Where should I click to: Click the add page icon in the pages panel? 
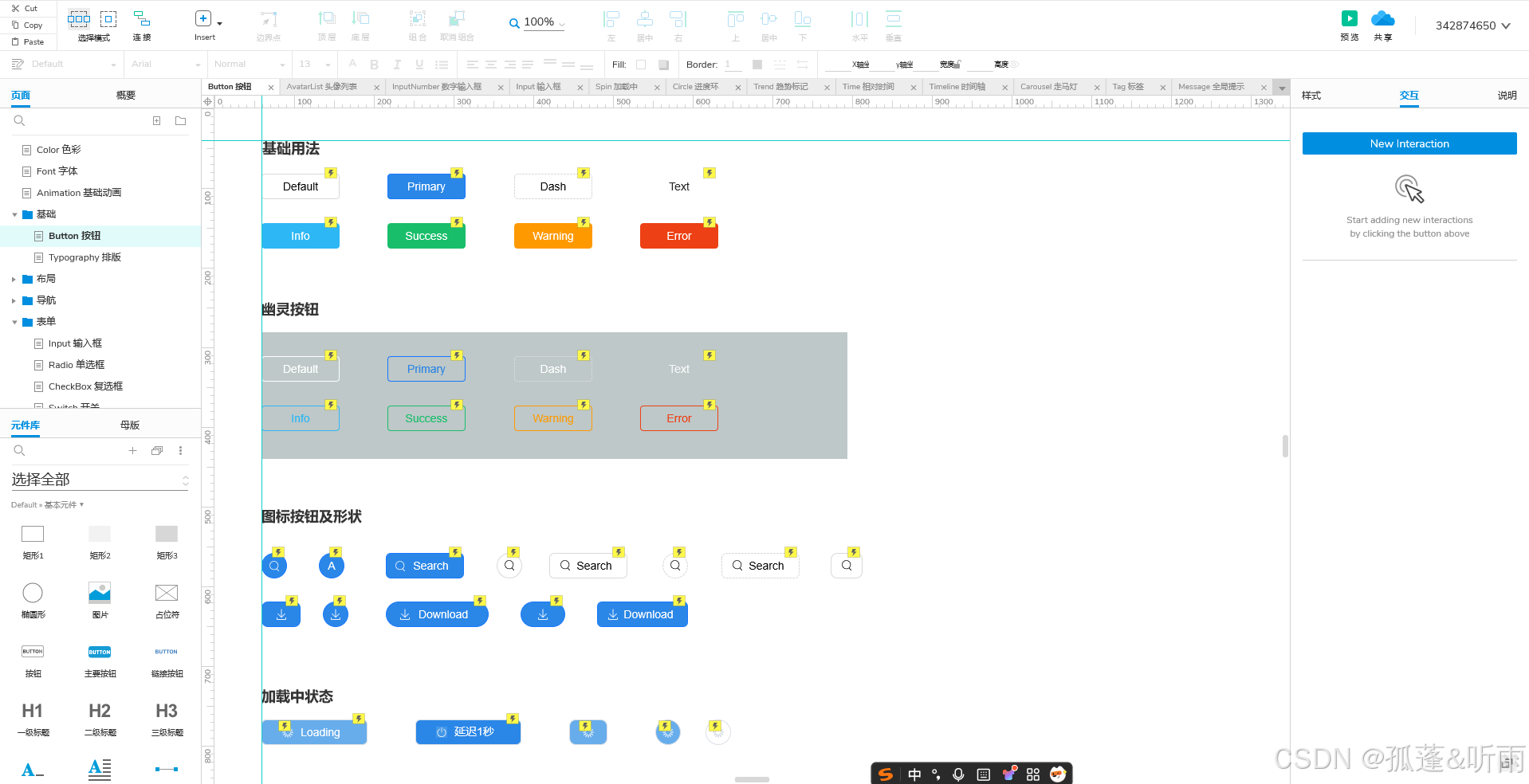point(157,121)
